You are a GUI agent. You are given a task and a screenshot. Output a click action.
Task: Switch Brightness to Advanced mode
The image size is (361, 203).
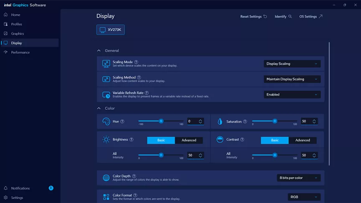coord(189,140)
